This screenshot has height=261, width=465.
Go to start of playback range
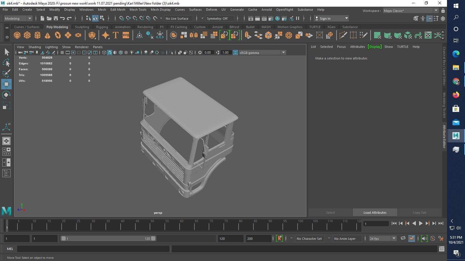tap(394, 223)
